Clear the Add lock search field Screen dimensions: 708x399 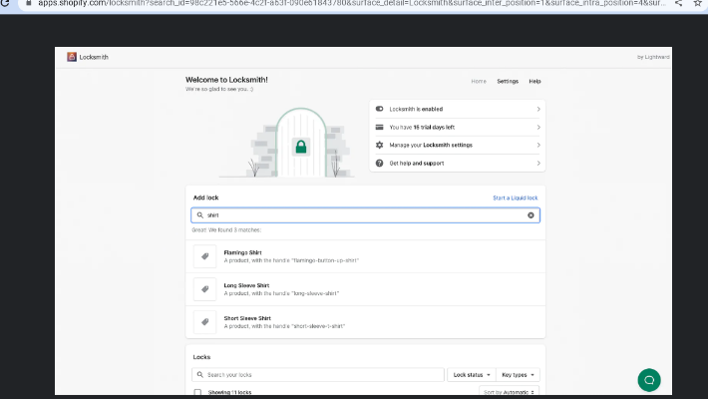(531, 215)
